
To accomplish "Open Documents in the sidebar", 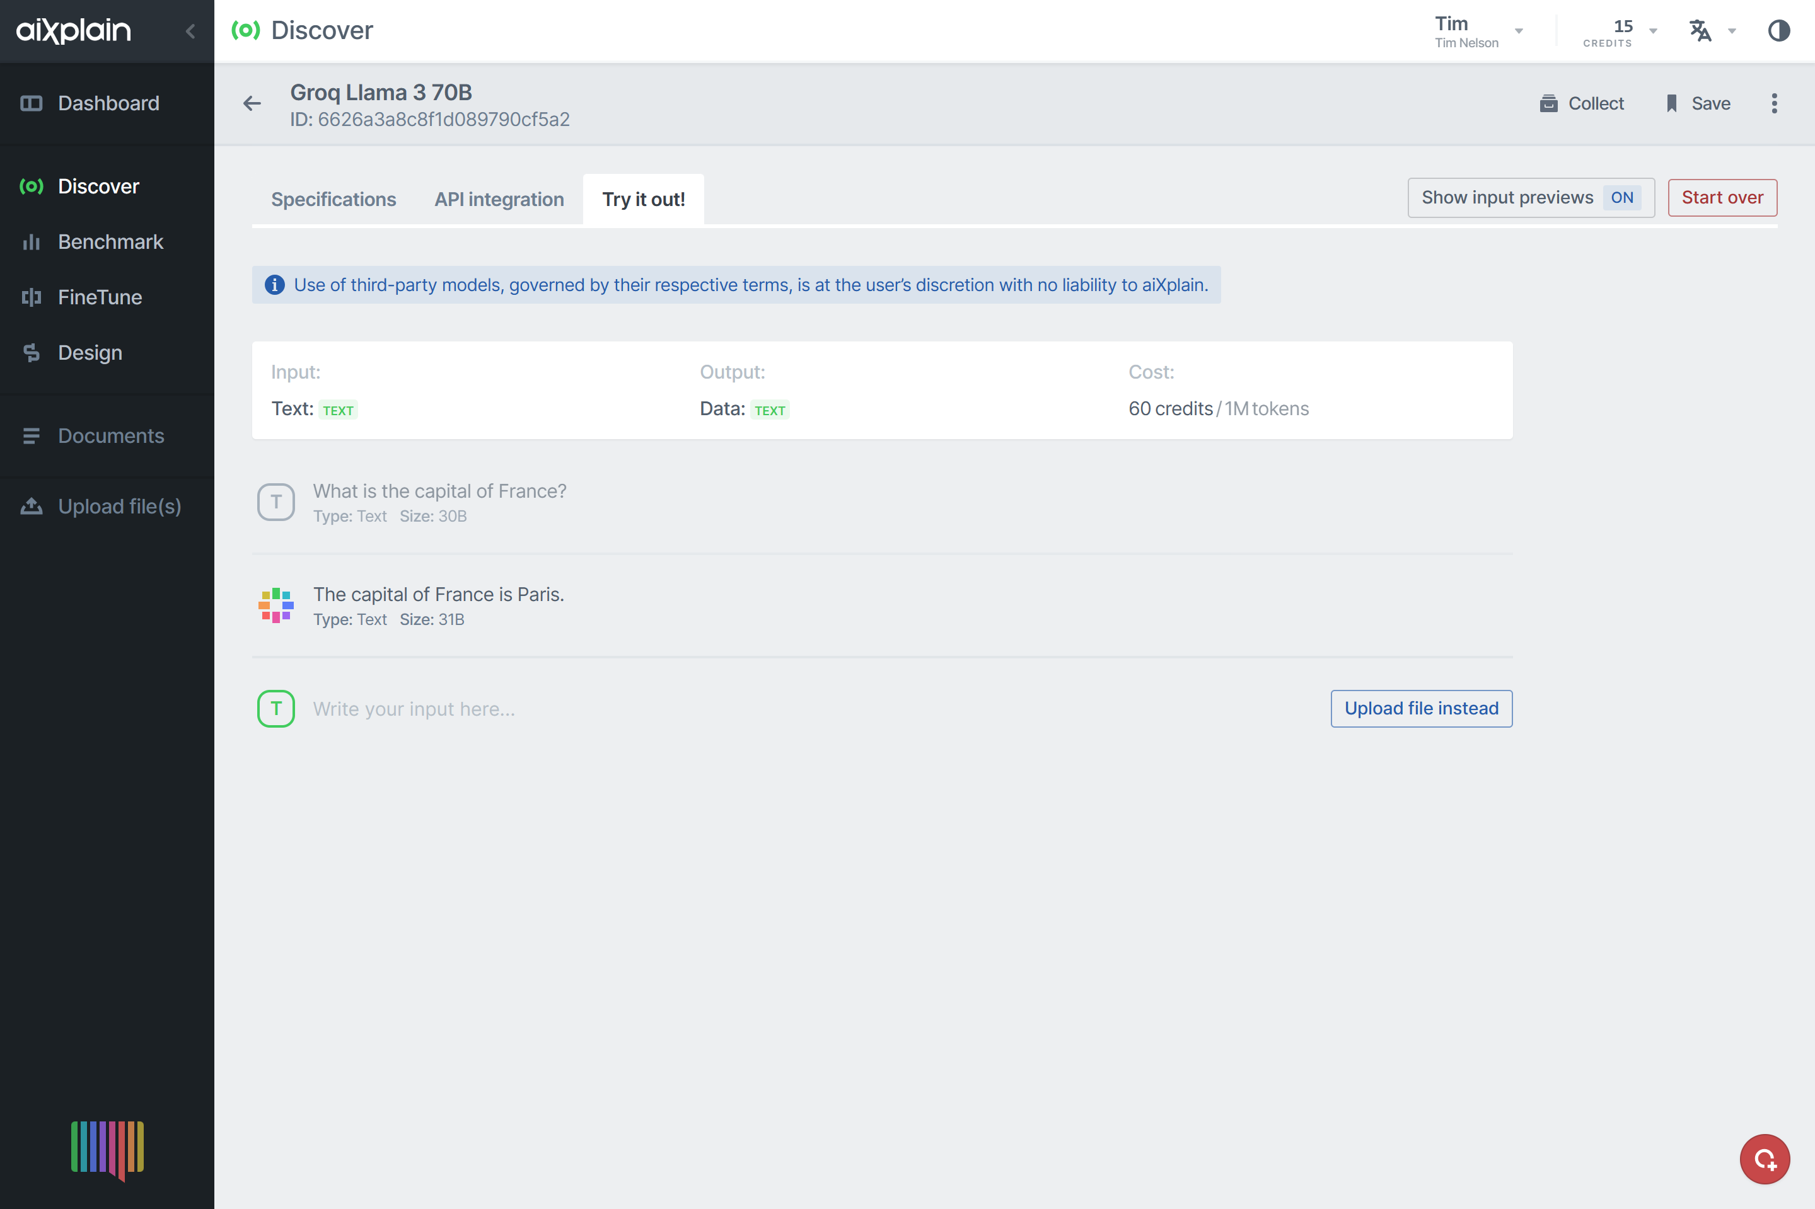I will 107,437.
